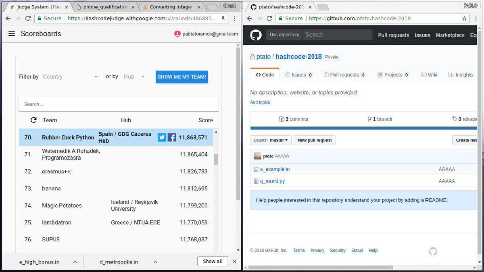
Task: Select the SUPUS team name
Action: point(51,239)
